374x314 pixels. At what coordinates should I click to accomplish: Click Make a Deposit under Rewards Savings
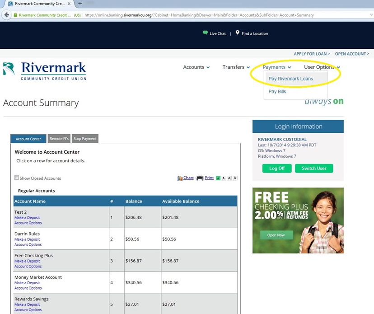coord(27,305)
